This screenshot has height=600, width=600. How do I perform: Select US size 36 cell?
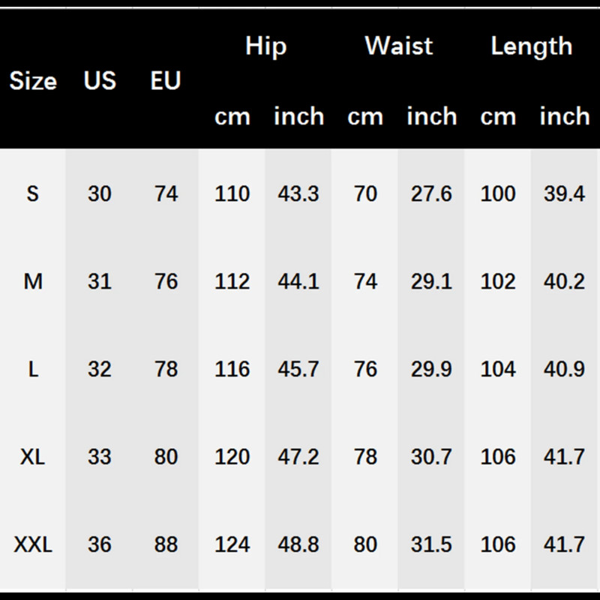click(100, 544)
